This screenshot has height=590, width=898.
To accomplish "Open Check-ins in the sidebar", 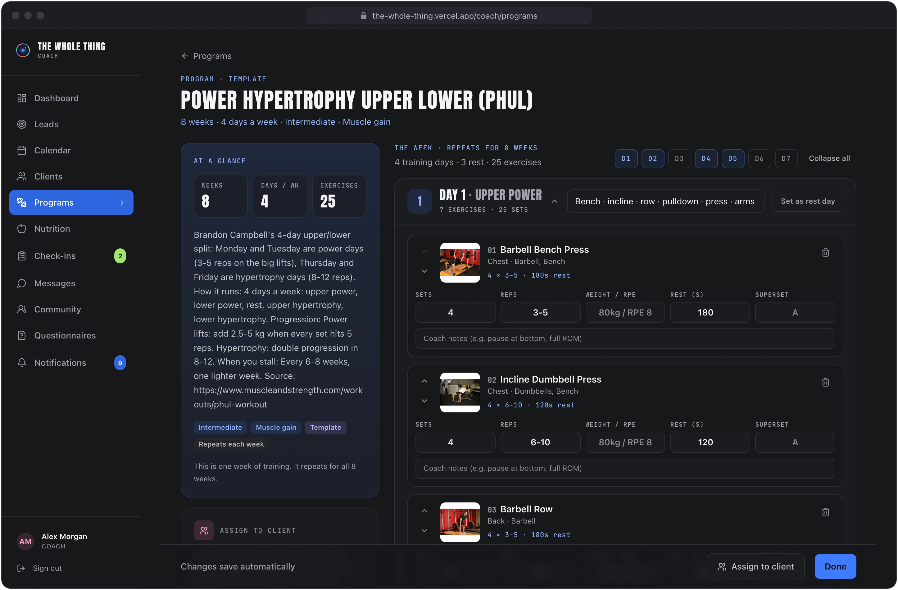I will tap(71, 256).
